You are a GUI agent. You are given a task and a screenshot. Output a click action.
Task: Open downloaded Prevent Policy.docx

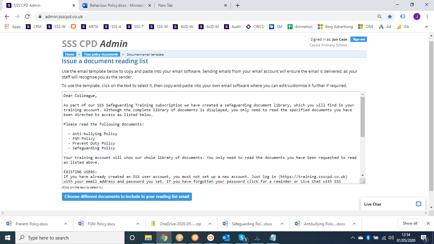tap(32, 224)
